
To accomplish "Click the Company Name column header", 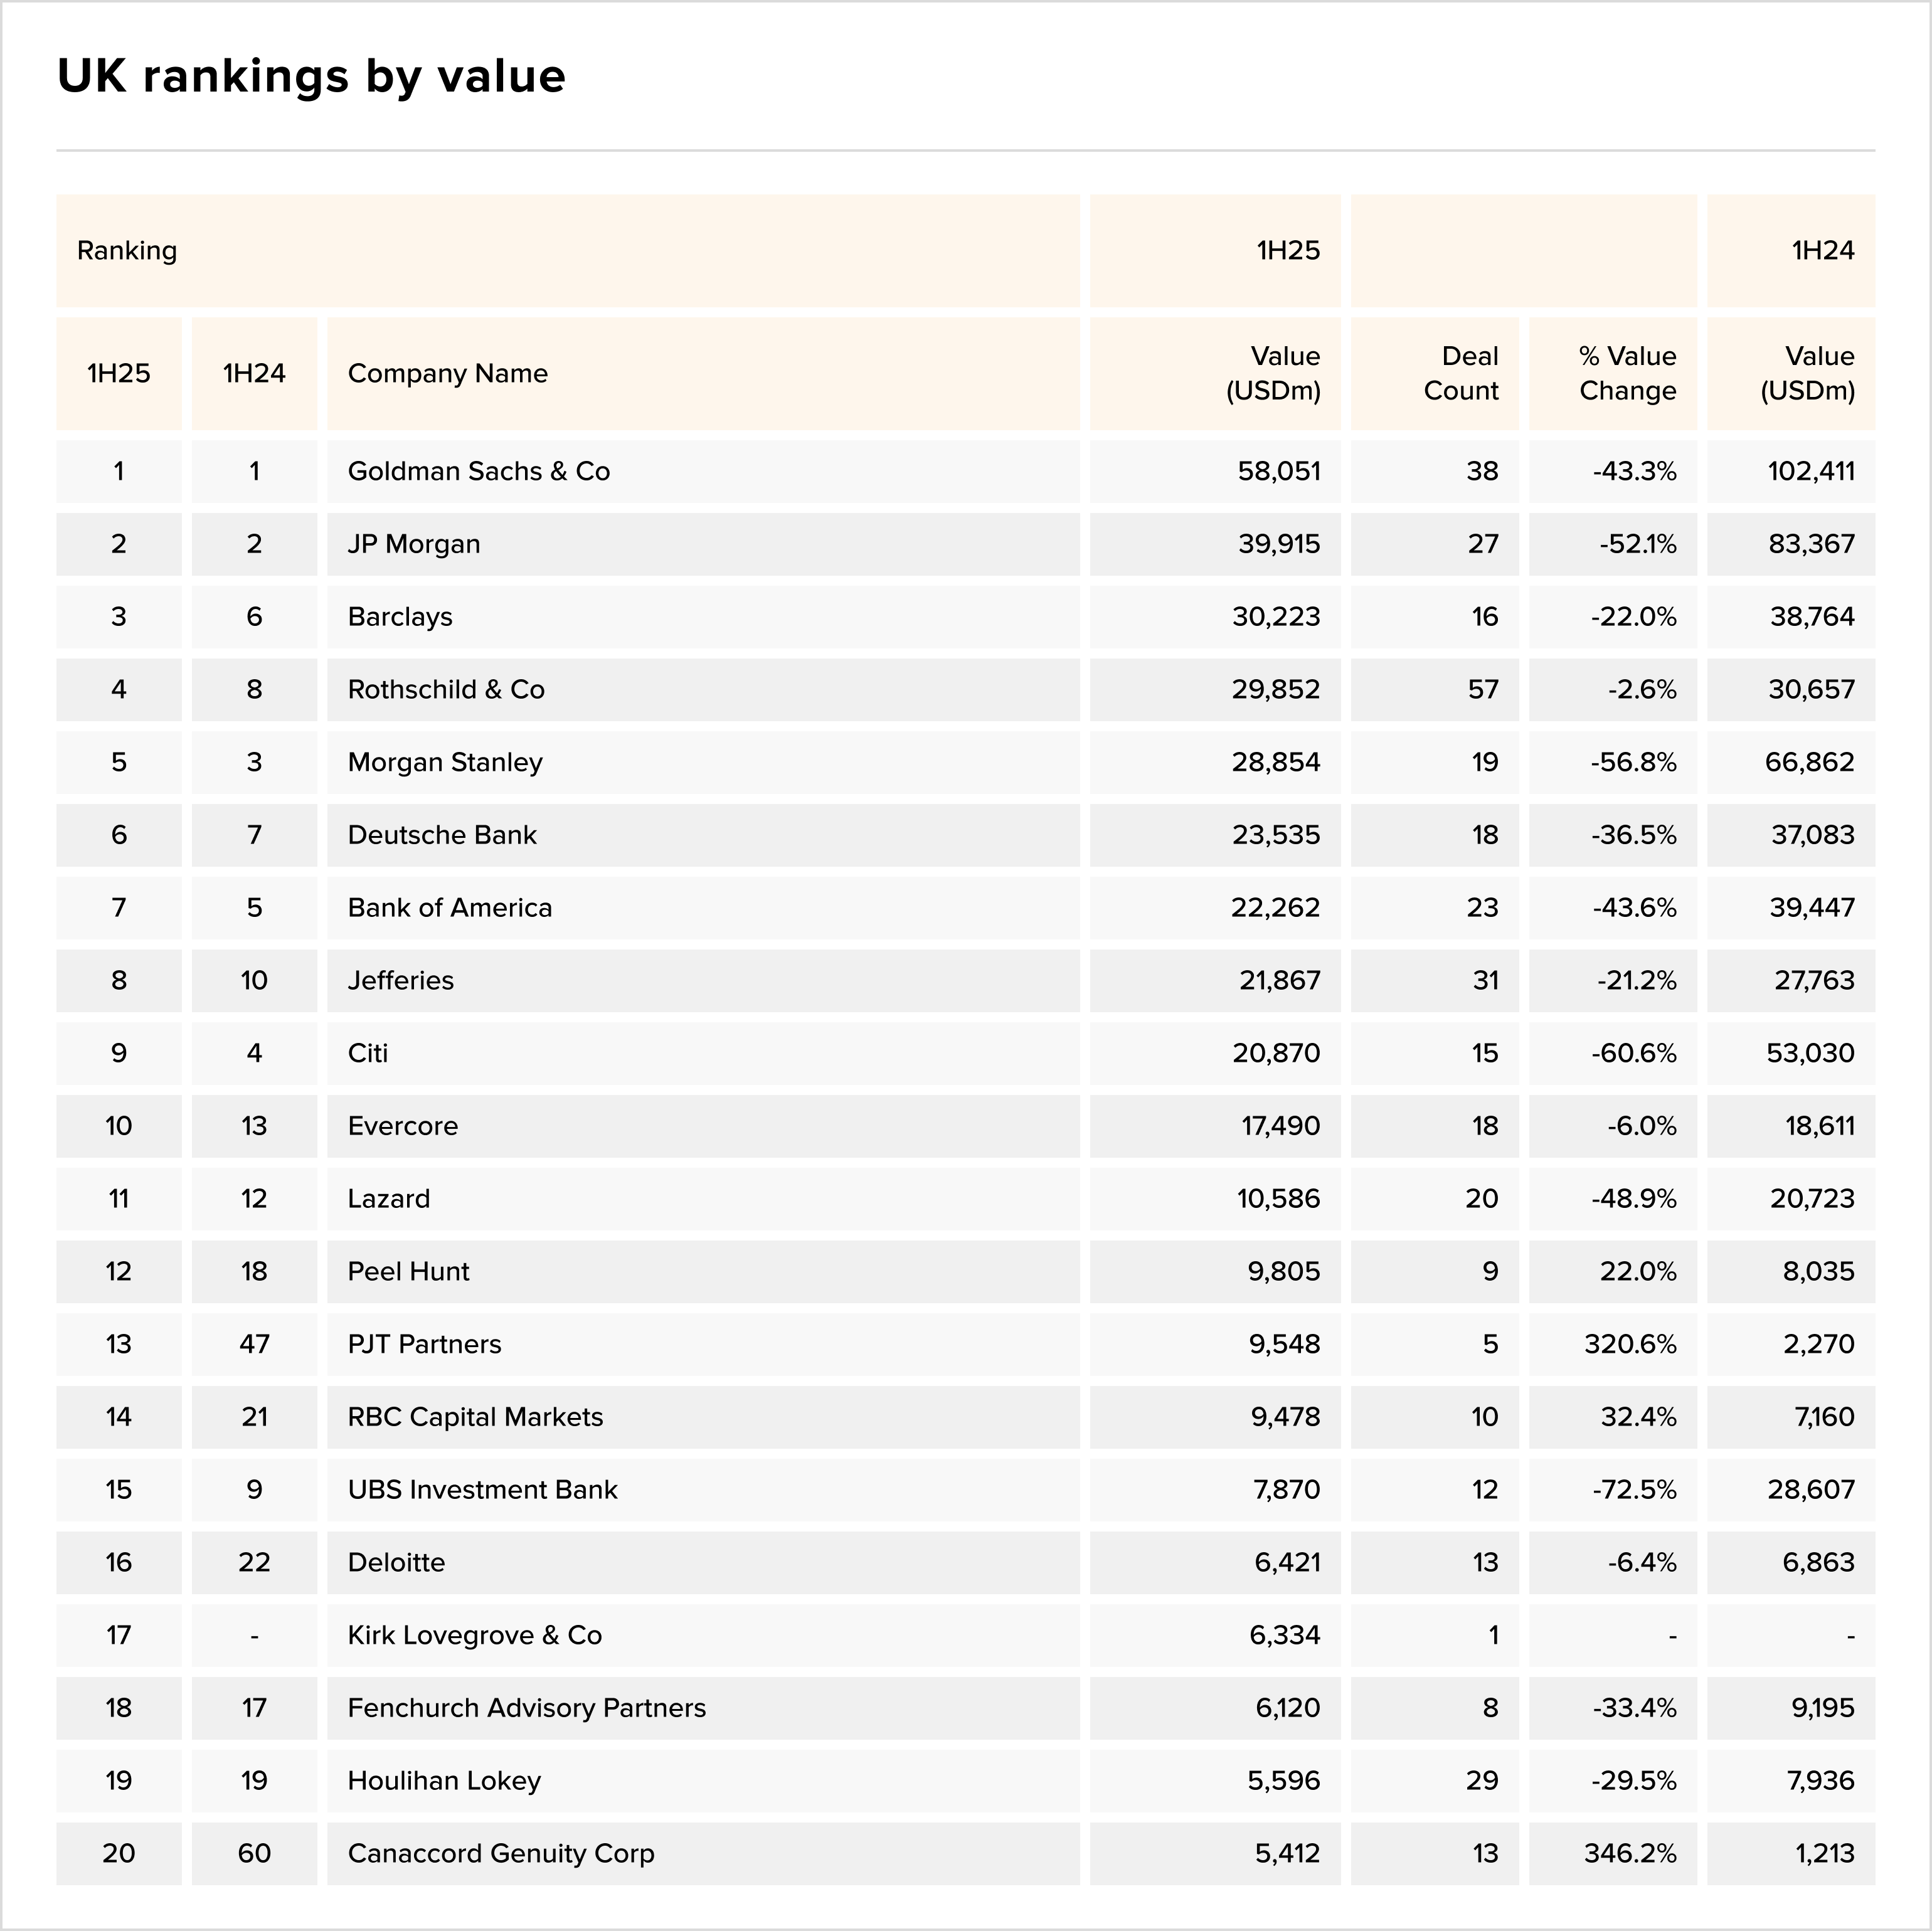I will point(447,374).
